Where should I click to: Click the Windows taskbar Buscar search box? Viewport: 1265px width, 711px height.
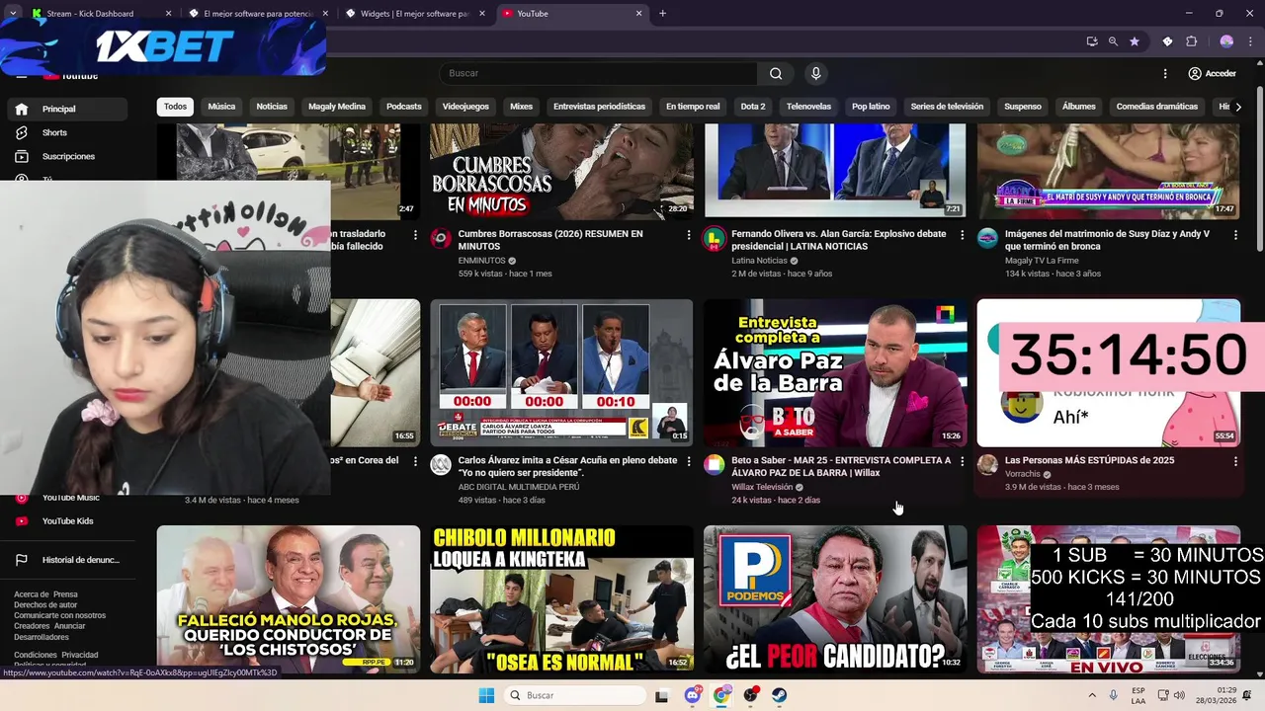coord(575,695)
